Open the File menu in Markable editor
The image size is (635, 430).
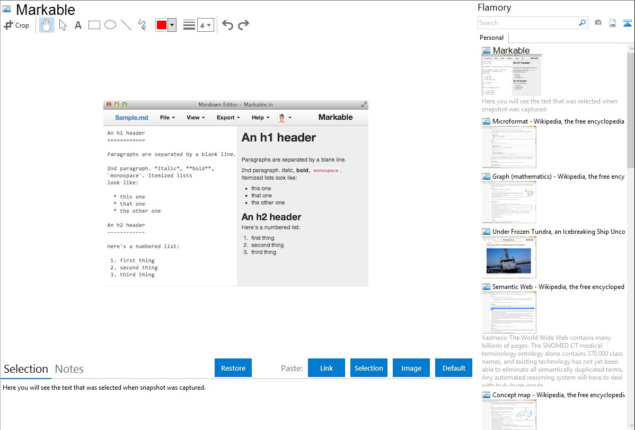pos(167,118)
